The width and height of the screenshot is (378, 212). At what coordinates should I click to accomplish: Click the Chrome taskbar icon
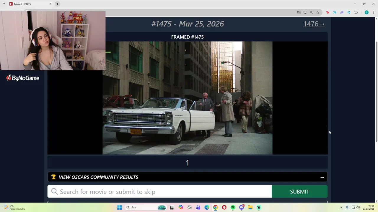point(216,207)
